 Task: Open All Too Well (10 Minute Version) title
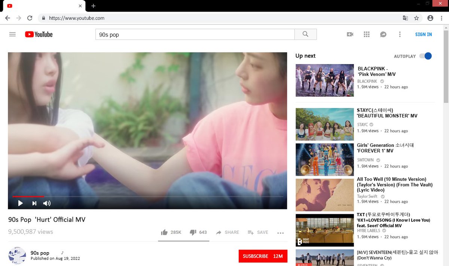tap(395, 185)
